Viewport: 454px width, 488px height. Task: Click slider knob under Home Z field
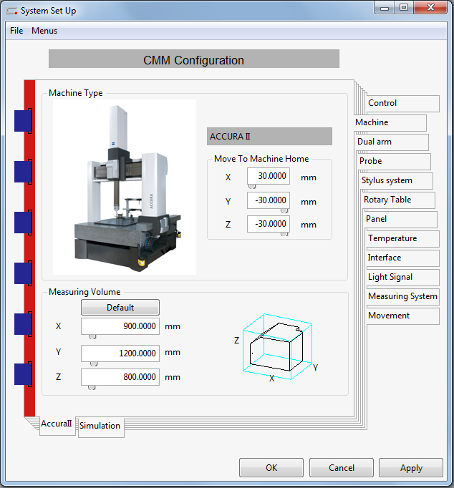[284, 234]
